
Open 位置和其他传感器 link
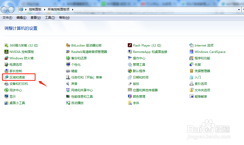(x=145, y=90)
